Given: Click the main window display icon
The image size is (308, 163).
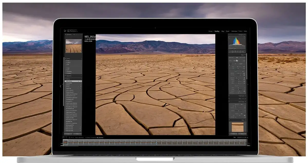Looking at the screenshot, I should (x=63, y=138).
